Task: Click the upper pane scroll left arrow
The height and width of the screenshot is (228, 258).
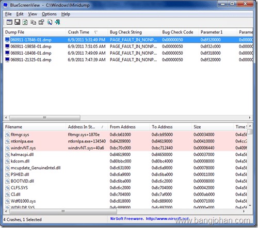Action: 6,118
